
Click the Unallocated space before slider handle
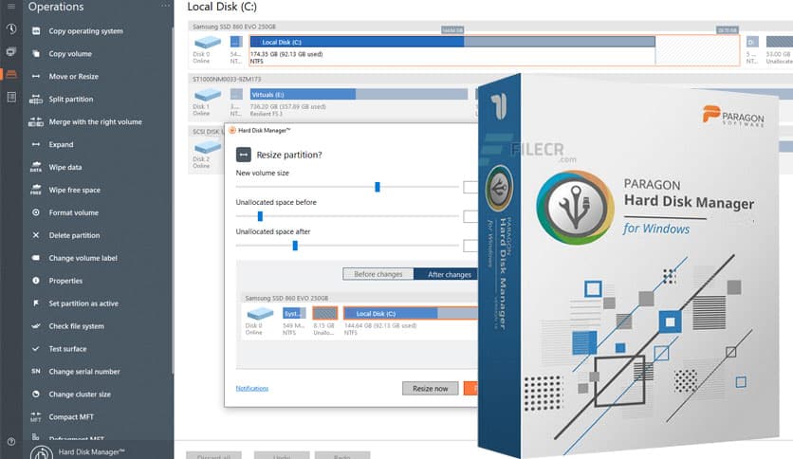click(260, 216)
